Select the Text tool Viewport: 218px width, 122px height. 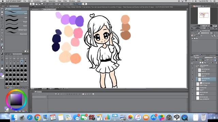click(x=2, y=65)
